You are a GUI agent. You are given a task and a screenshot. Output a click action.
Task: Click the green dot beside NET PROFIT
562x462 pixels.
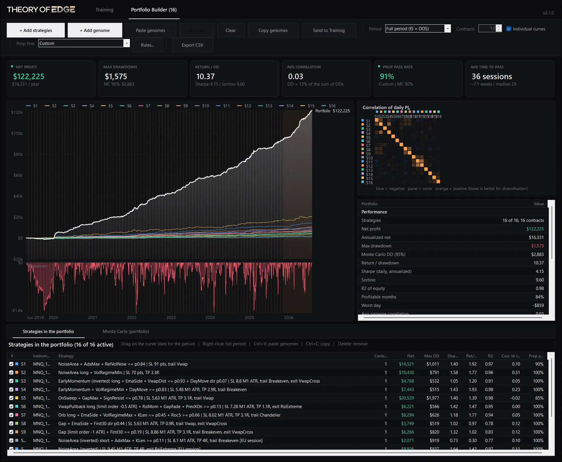12,66
